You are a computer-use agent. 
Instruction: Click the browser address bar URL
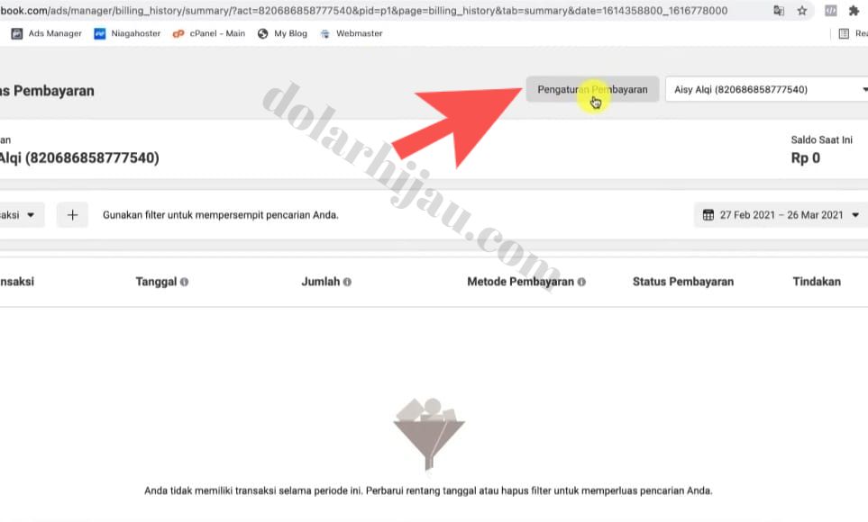tap(364, 11)
